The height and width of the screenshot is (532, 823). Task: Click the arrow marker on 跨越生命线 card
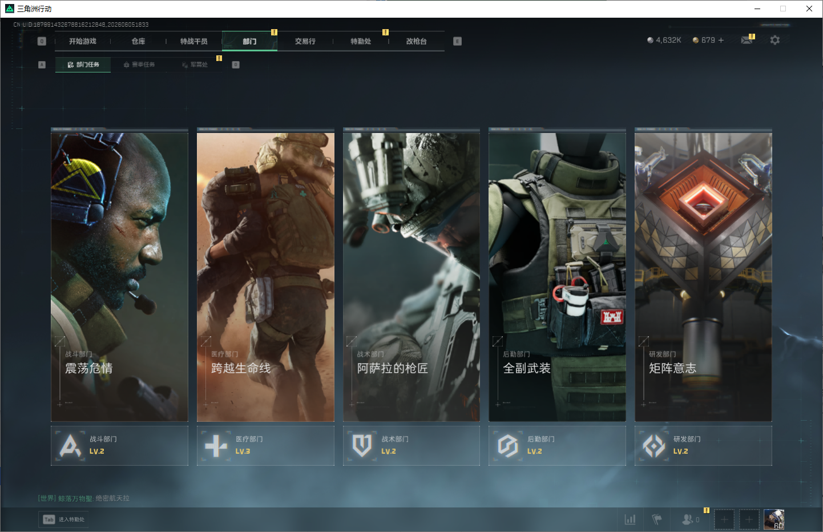coord(205,341)
